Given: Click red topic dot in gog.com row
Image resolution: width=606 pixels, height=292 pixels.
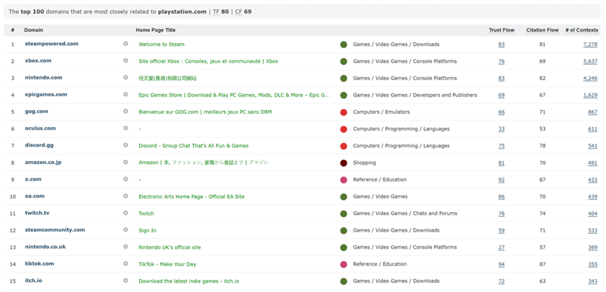Looking at the screenshot, I should 344,112.
